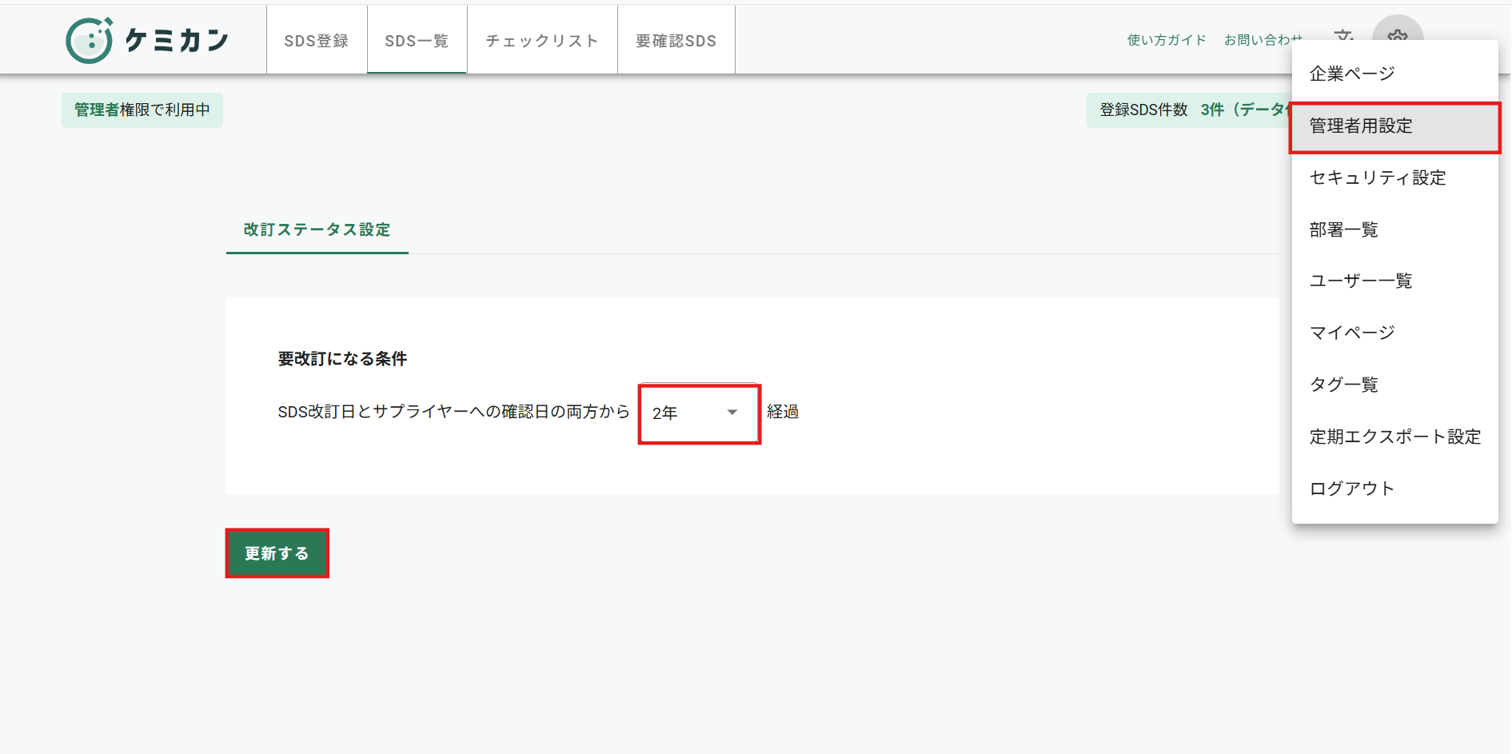
Task: Open セキュリティ設定 from the menu
Action: [1378, 178]
